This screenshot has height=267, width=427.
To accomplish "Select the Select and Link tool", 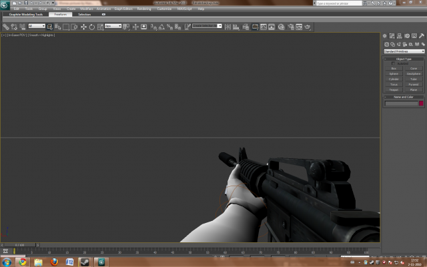I will [6, 27].
